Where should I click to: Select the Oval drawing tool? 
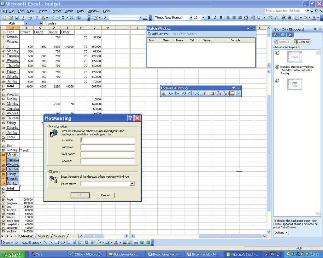(x=63, y=243)
